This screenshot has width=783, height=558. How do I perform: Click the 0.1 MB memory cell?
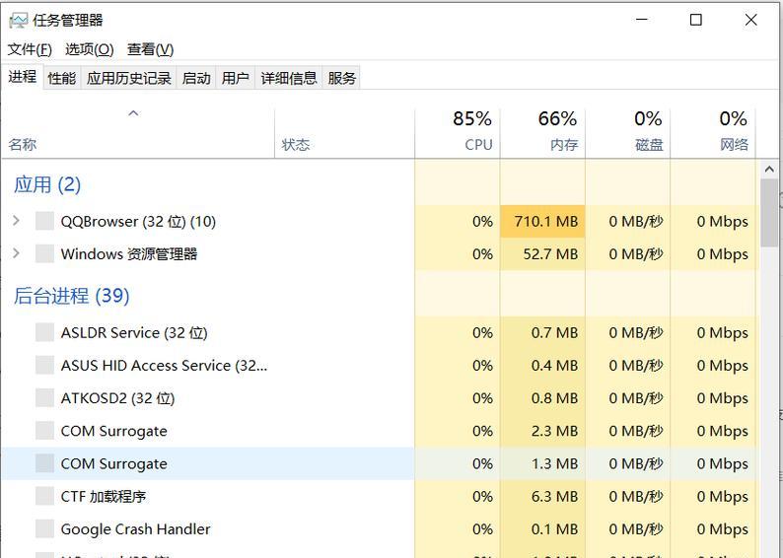[542, 529]
